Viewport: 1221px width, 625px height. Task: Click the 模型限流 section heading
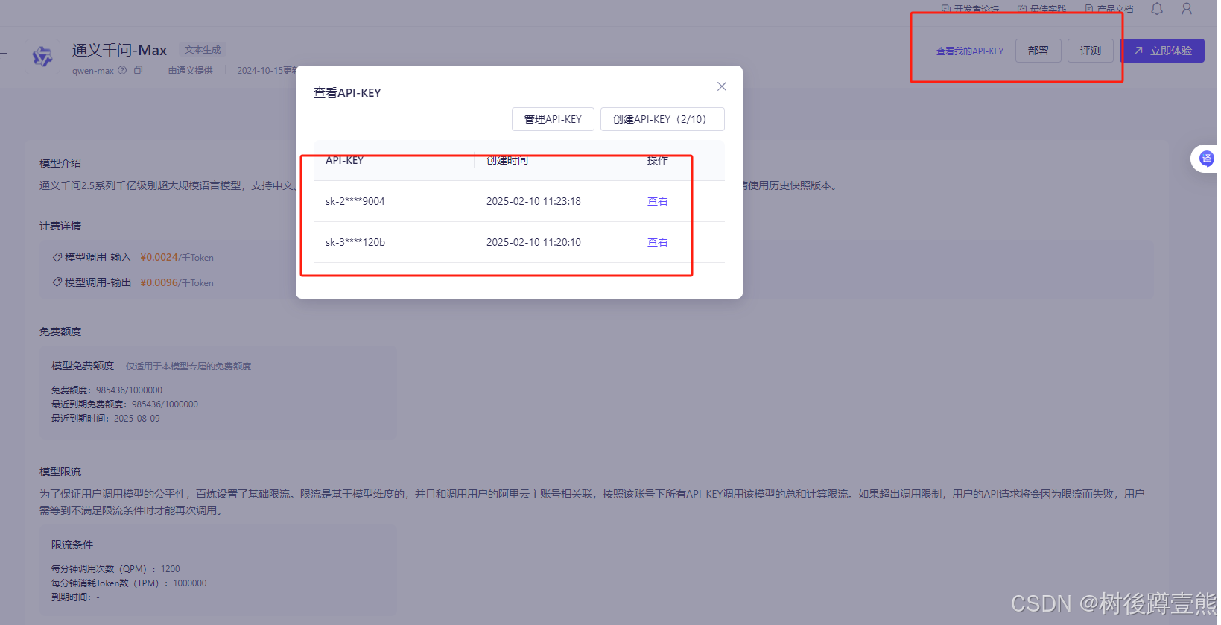coord(60,472)
